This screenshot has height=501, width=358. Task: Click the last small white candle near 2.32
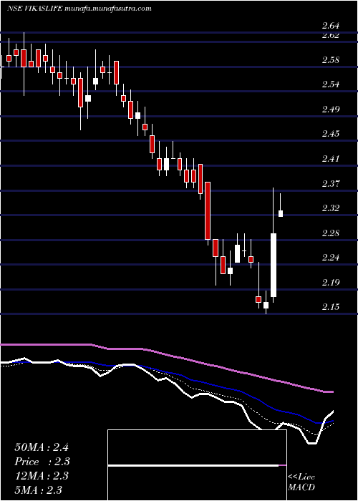tap(281, 213)
